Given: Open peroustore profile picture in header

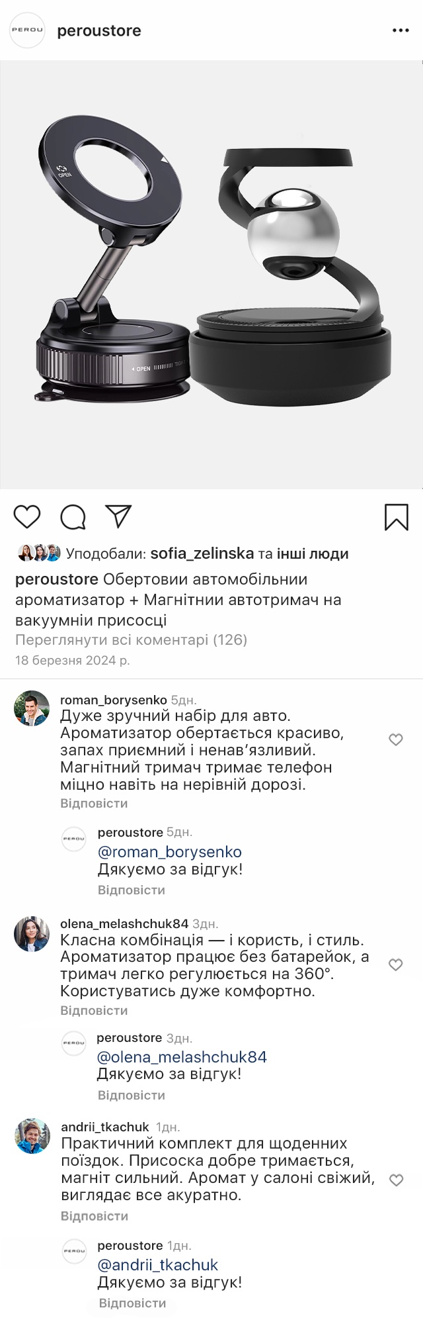Looking at the screenshot, I should 27,30.
